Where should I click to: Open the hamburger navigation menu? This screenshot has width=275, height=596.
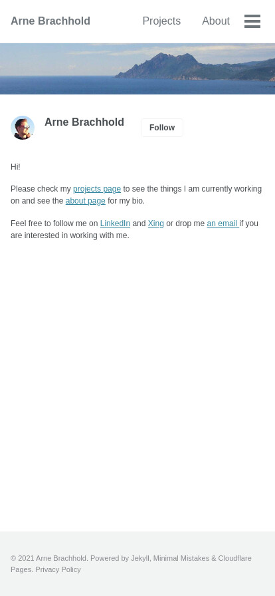click(252, 21)
